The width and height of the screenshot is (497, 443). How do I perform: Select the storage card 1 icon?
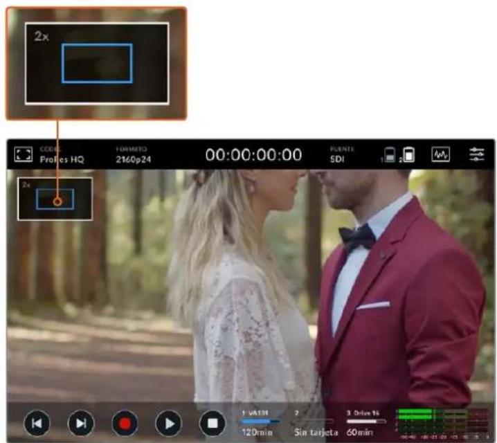(x=389, y=155)
